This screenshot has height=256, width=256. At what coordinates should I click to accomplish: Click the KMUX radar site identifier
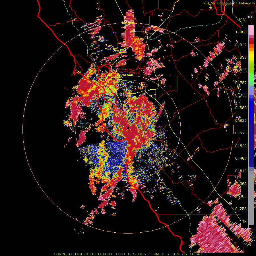(x=159, y=254)
